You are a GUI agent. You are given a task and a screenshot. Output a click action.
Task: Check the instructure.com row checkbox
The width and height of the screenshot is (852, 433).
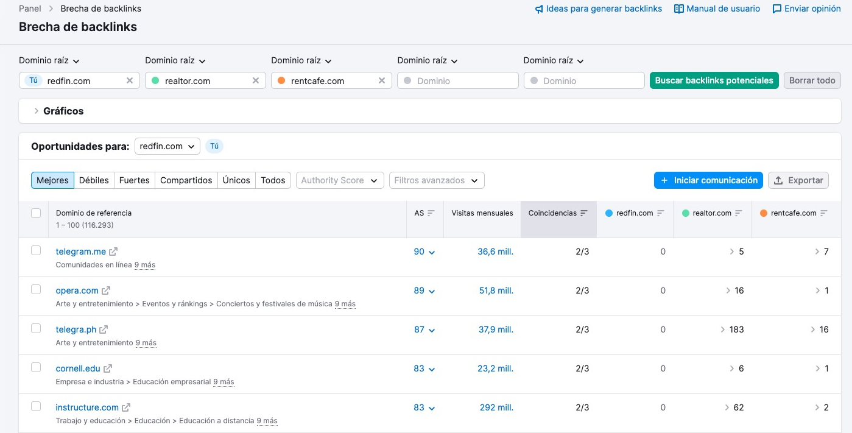pyautogui.click(x=36, y=406)
